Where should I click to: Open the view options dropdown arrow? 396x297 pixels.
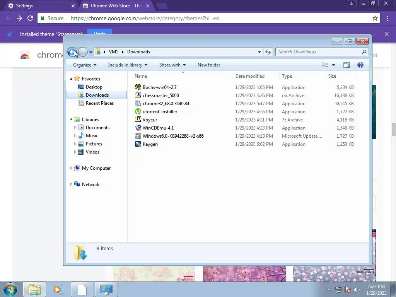tap(333, 65)
